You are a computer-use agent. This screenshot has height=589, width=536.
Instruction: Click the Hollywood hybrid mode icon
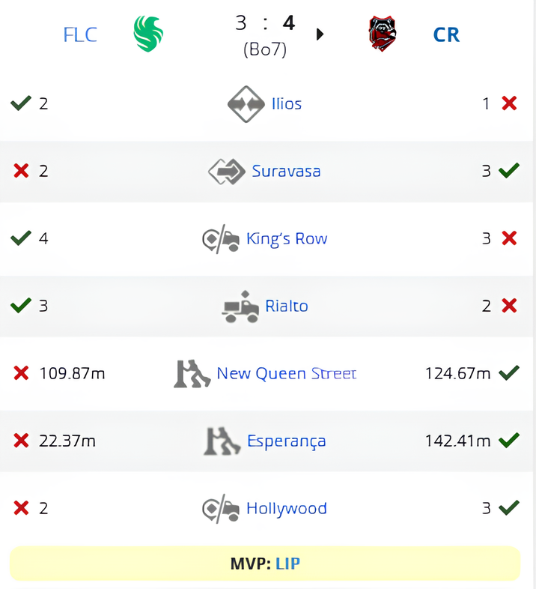click(221, 509)
